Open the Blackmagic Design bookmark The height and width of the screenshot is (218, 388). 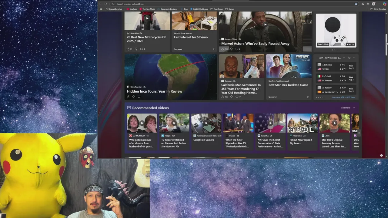(167, 9)
